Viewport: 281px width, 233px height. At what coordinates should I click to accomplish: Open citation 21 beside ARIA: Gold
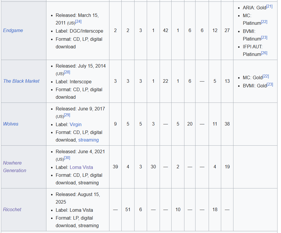coord(269,6)
